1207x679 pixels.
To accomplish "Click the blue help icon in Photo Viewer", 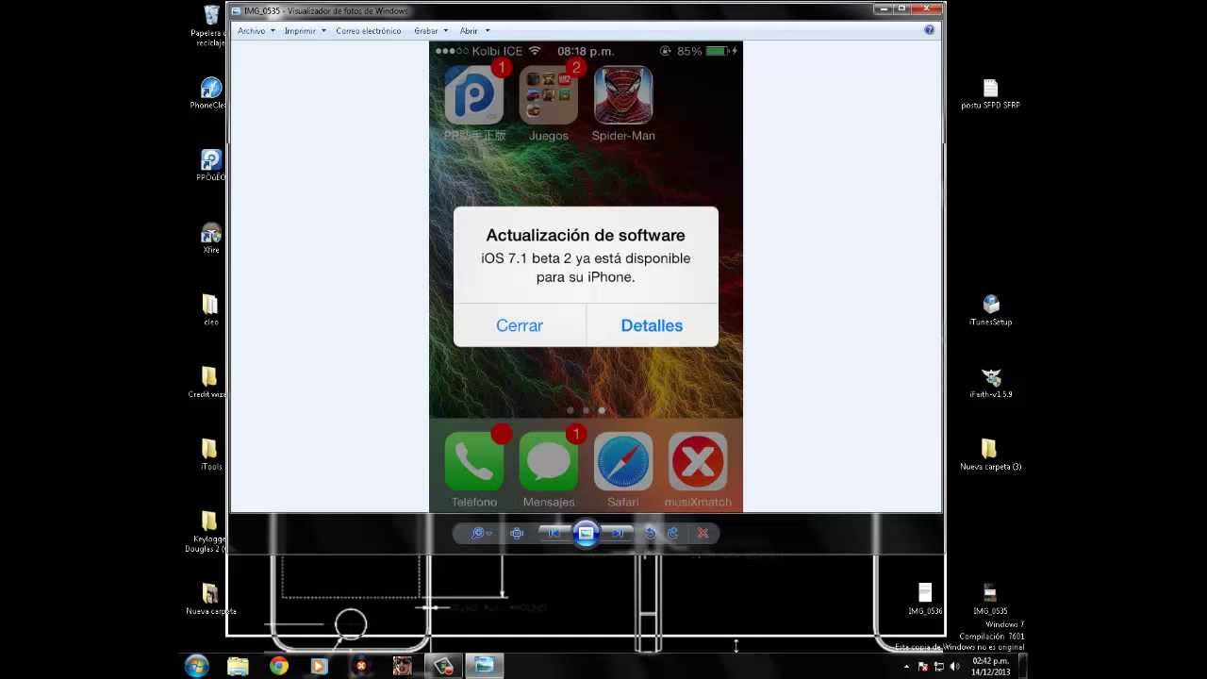I will pos(929,30).
